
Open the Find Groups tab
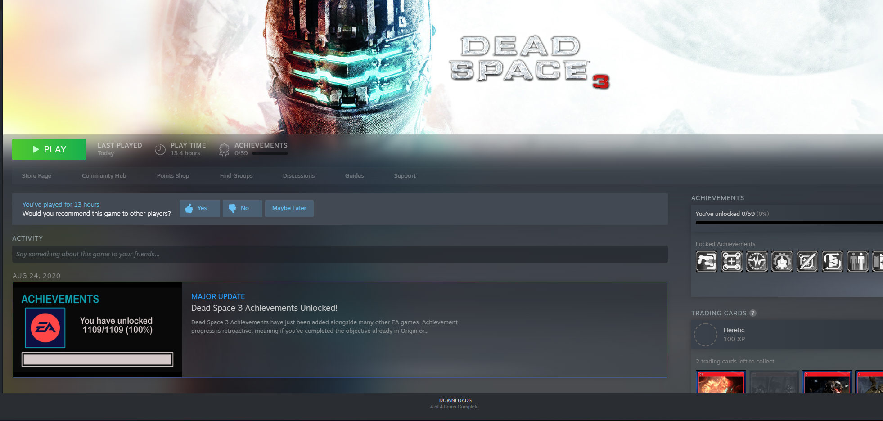236,175
